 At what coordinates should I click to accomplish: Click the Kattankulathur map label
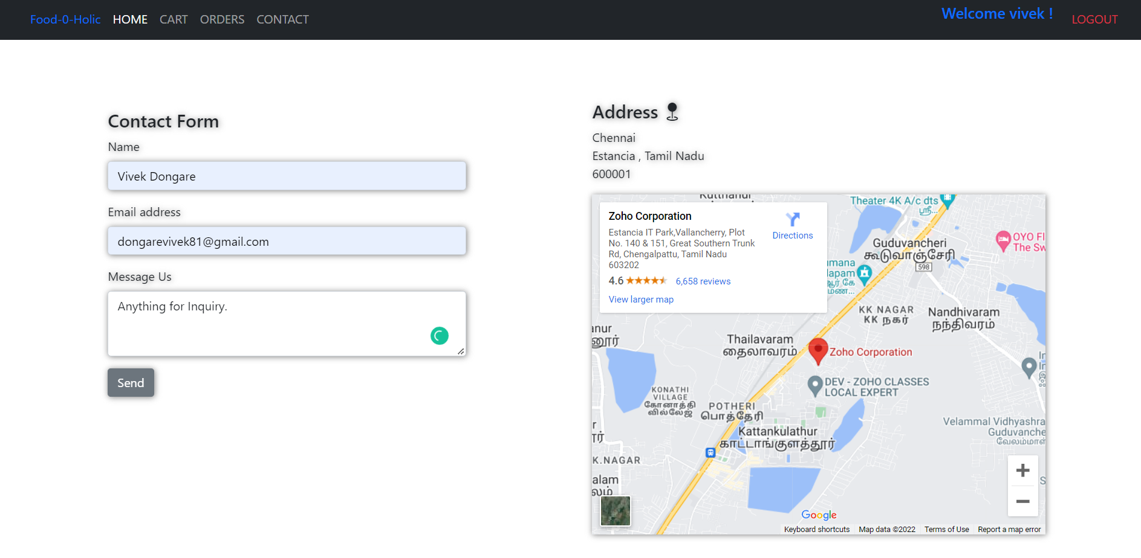778,438
